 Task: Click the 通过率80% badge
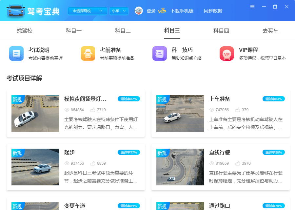tap(274, 152)
